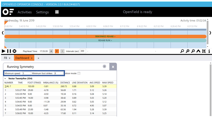The width and height of the screenshot is (212, 118).
Task: Stop playback with the circled X button
Action: (x=14, y=51)
